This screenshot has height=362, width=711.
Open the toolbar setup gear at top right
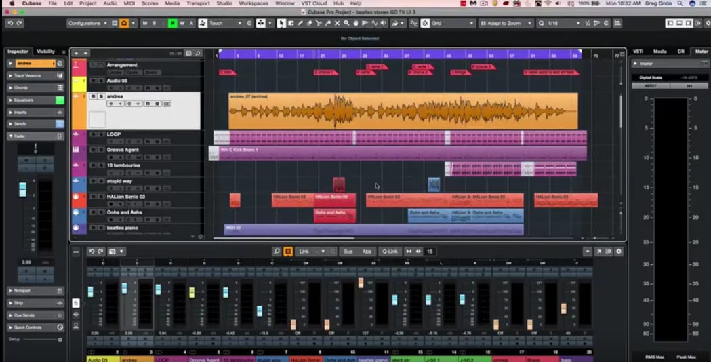[707, 23]
